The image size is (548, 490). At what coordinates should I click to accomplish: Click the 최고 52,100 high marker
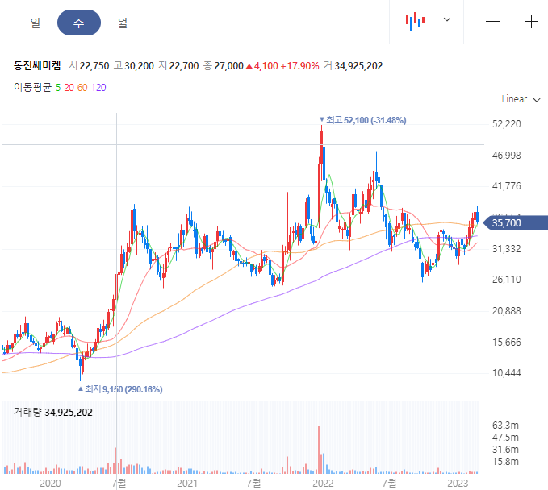(x=362, y=120)
